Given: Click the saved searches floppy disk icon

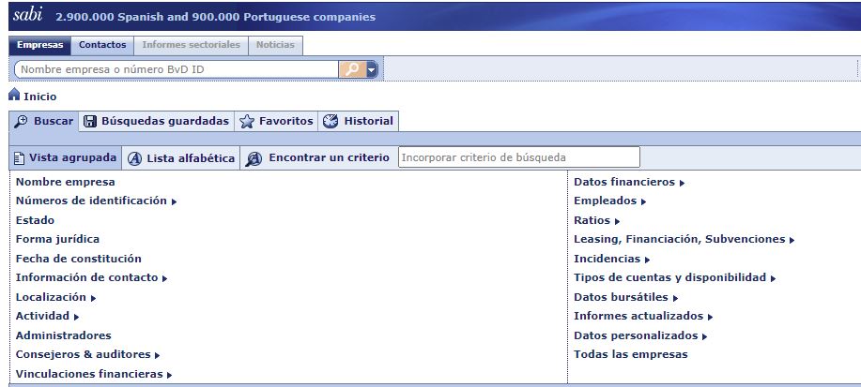Looking at the screenshot, I should (90, 121).
